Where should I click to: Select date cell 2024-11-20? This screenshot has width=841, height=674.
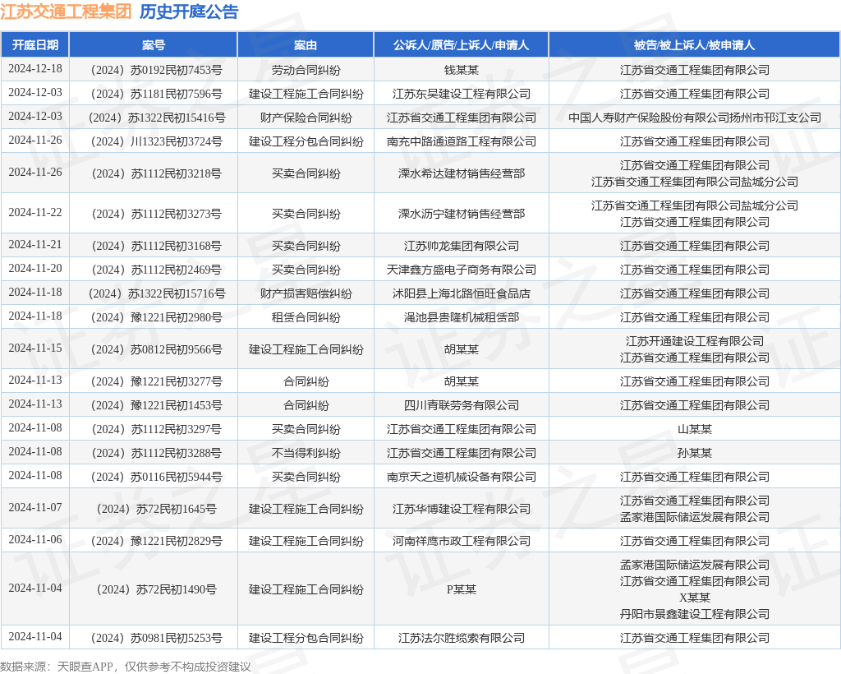point(35,268)
